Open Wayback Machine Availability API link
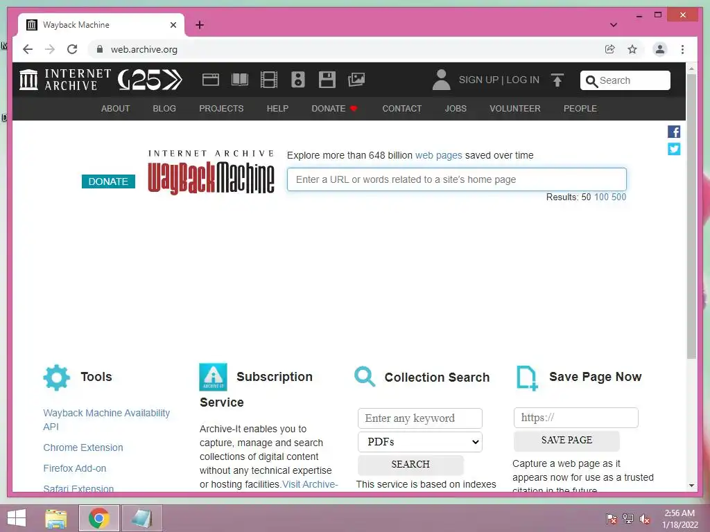The image size is (710, 532). tap(106, 420)
